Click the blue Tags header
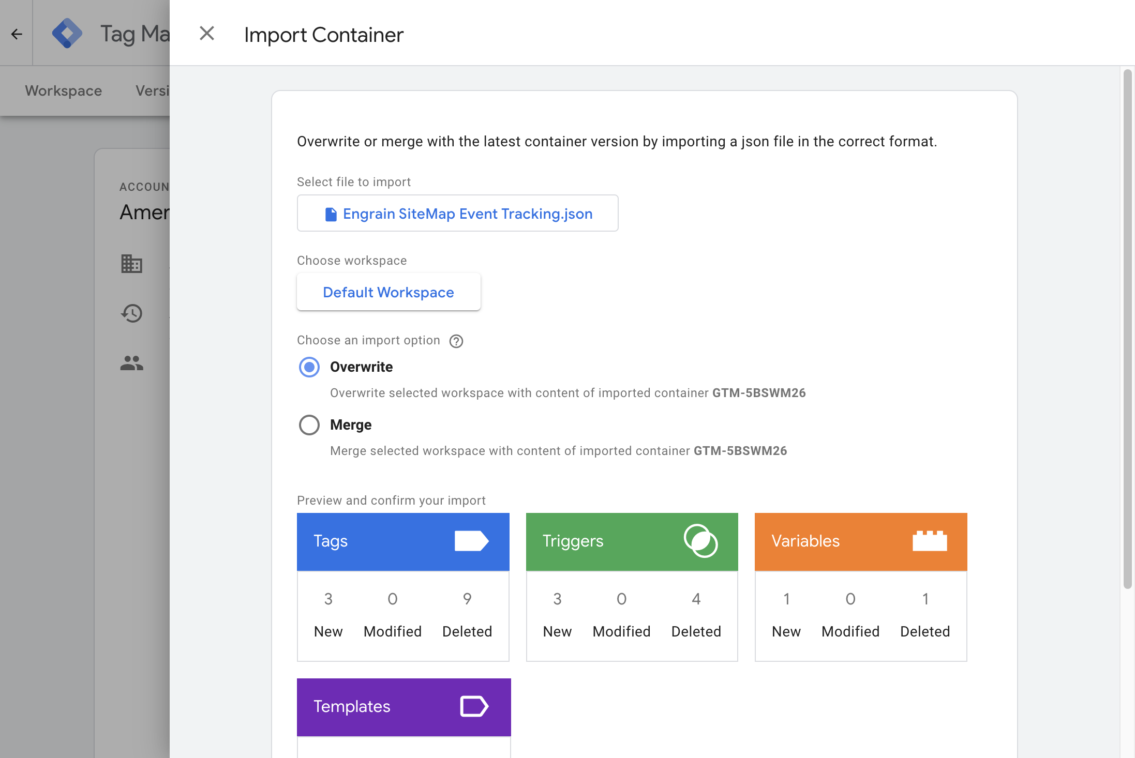Screen dimensions: 1135x758 click(x=403, y=541)
